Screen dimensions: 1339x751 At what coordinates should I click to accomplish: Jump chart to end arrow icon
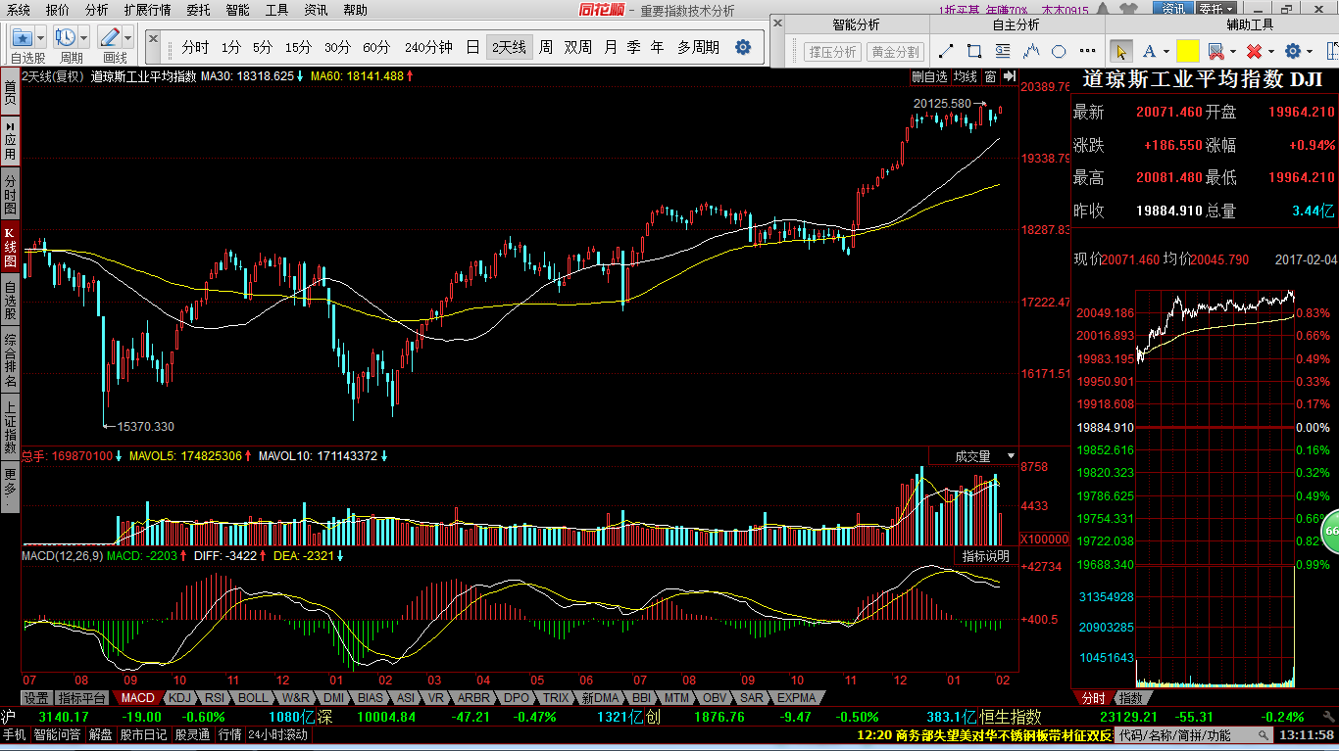[x=1008, y=76]
